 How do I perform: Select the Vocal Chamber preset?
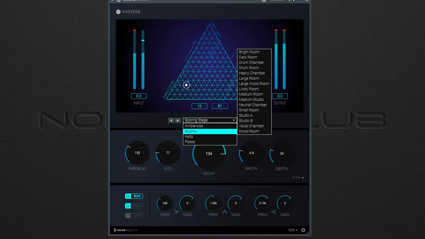(x=254, y=126)
